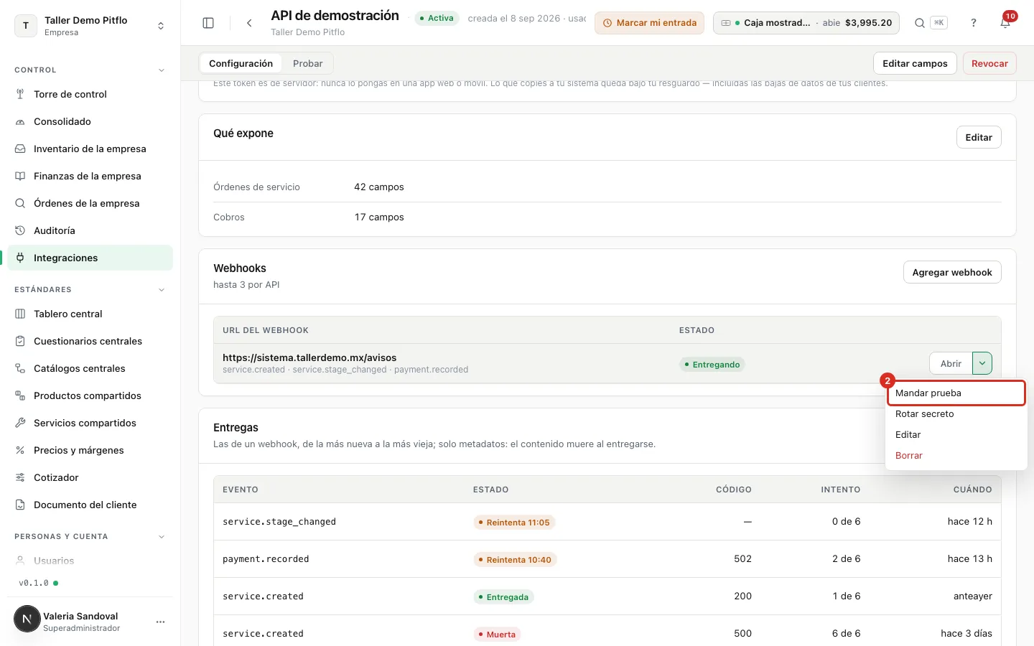The height and width of the screenshot is (646, 1034).
Task: Click Marcar mi entrada button
Action: coord(649,23)
